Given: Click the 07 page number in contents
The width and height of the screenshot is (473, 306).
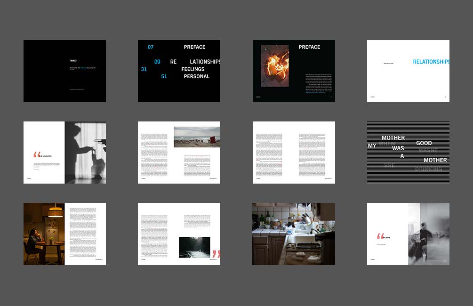Looking at the screenshot, I should coord(151,47).
